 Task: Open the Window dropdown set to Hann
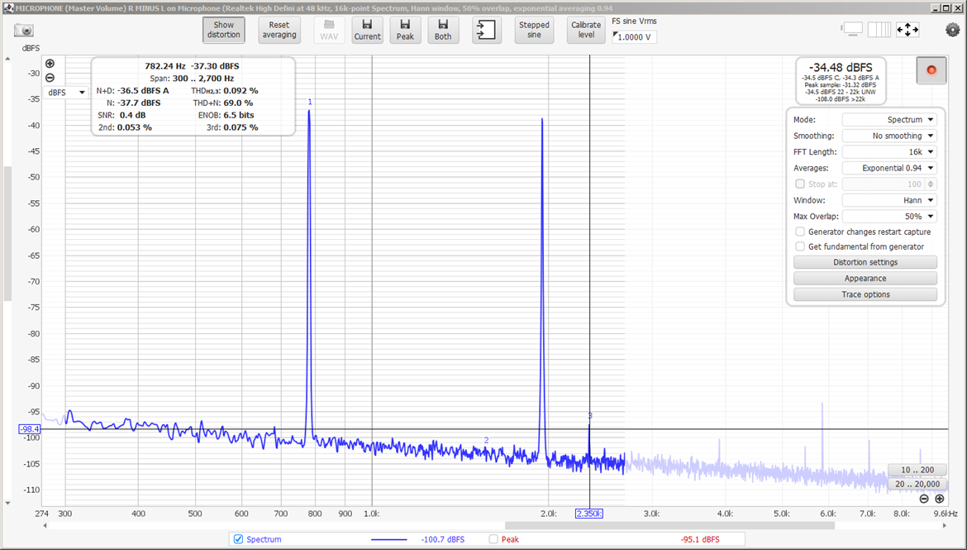(x=888, y=200)
